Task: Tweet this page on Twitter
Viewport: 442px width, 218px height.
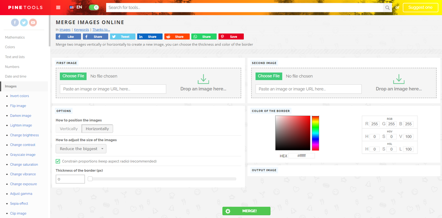Action: 123,37
